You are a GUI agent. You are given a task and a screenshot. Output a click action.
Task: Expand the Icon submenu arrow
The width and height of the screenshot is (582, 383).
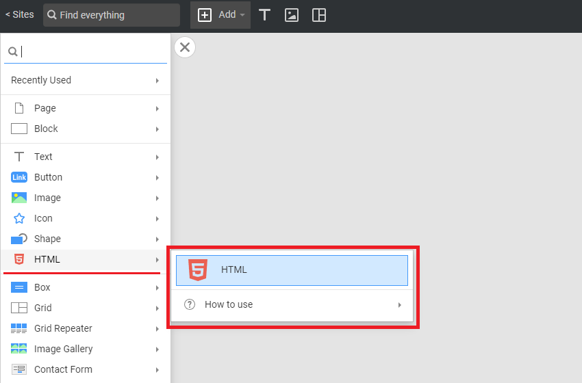(x=157, y=219)
